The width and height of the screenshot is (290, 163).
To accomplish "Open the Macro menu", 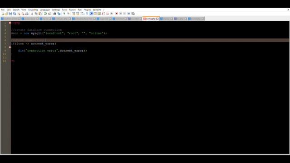I will pos(72,10).
